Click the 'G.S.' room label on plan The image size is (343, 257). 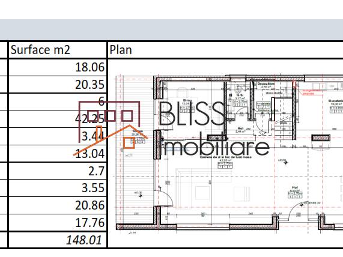click(x=240, y=95)
